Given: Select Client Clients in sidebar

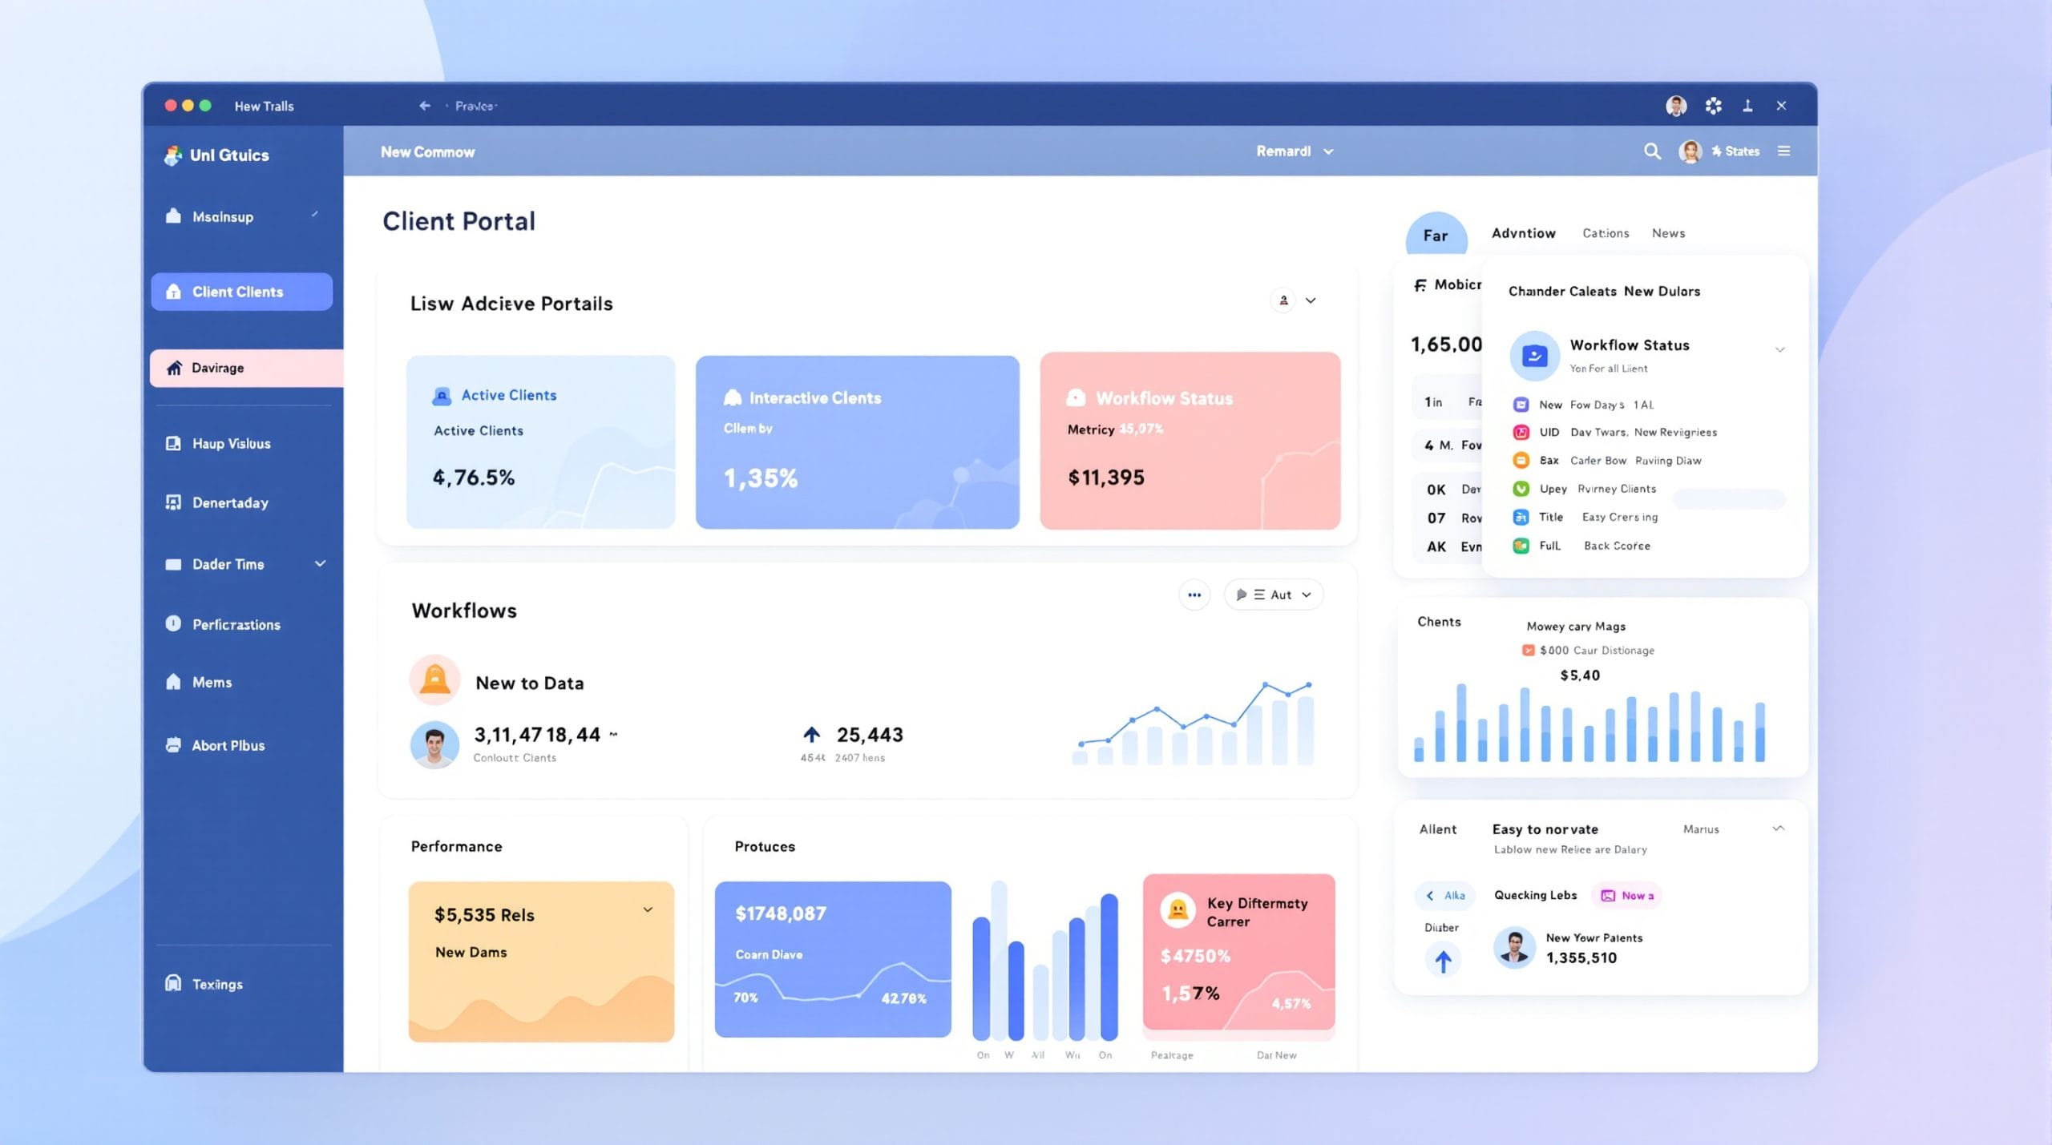Looking at the screenshot, I should 241,292.
